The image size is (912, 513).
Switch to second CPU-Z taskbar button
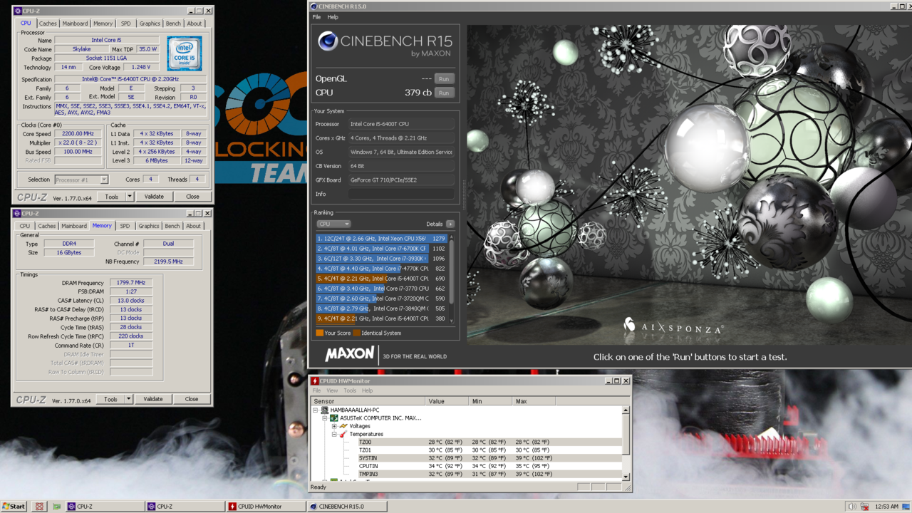pos(185,507)
